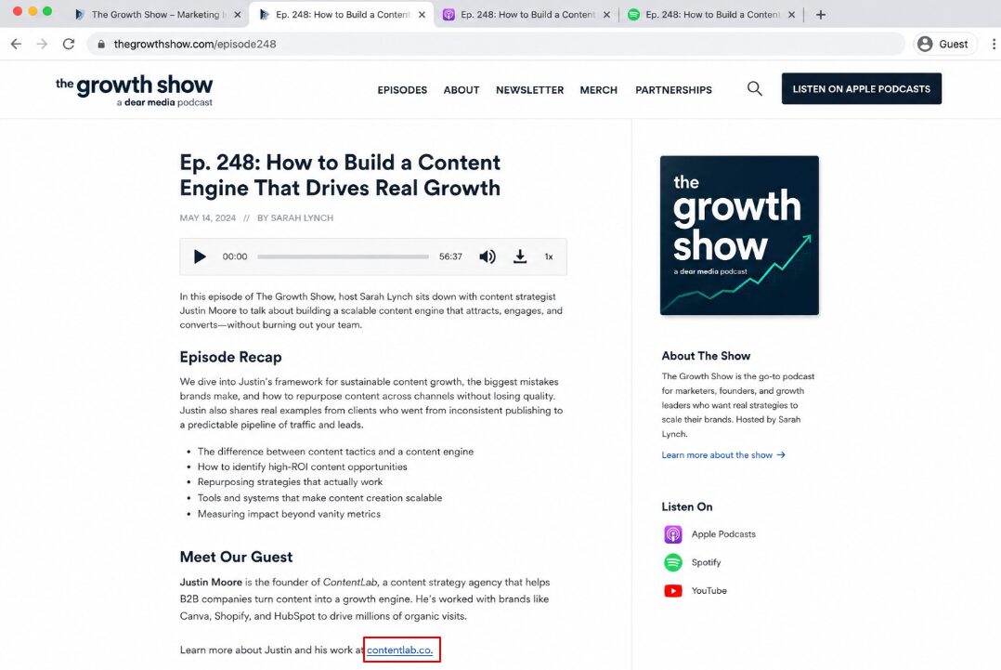Click the Listen On heading
Image resolution: width=1001 pixels, height=670 pixels.
pyautogui.click(x=687, y=506)
